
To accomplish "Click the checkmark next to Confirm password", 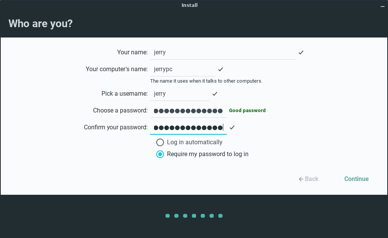I will pyautogui.click(x=232, y=127).
